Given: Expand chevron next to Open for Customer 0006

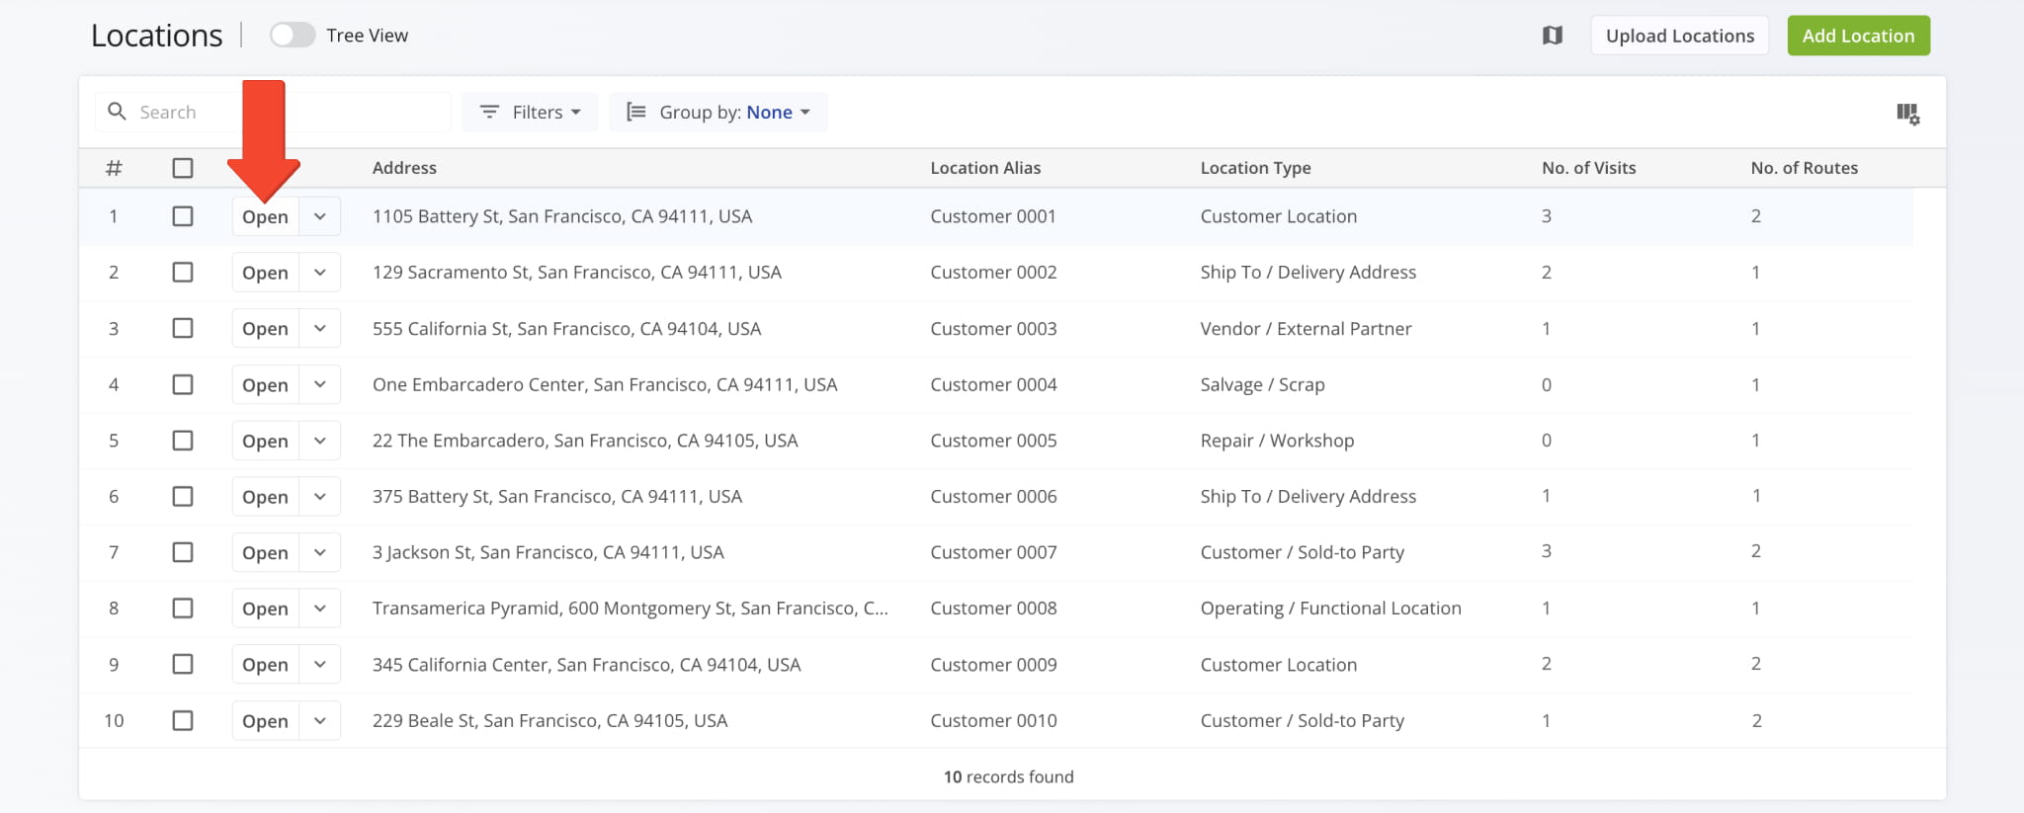Looking at the screenshot, I should pyautogui.click(x=320, y=496).
